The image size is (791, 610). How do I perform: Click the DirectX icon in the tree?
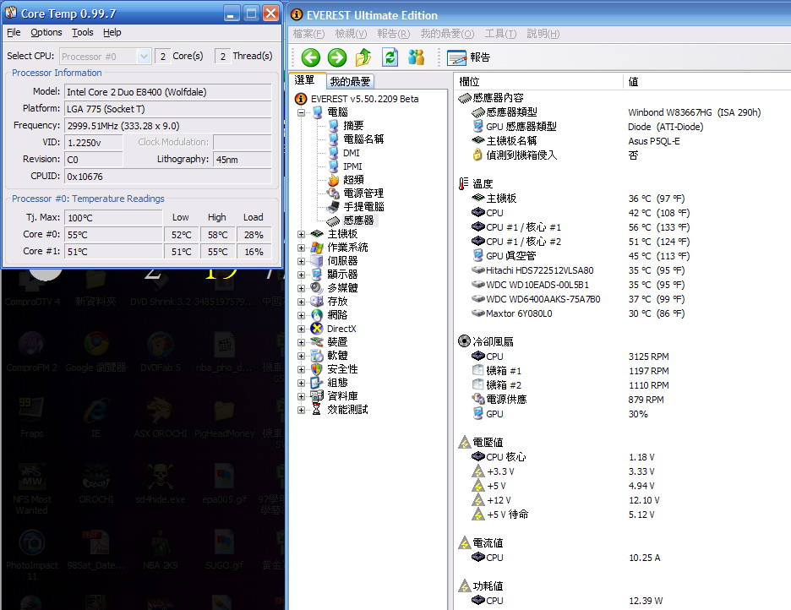click(316, 329)
